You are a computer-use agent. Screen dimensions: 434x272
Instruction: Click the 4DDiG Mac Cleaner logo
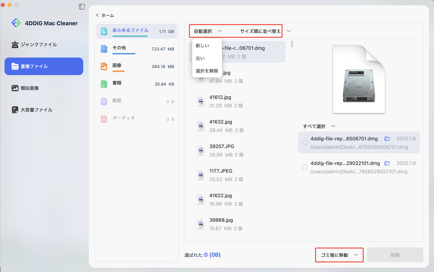click(16, 23)
